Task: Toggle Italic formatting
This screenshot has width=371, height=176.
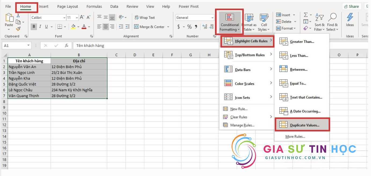Action: (40, 27)
